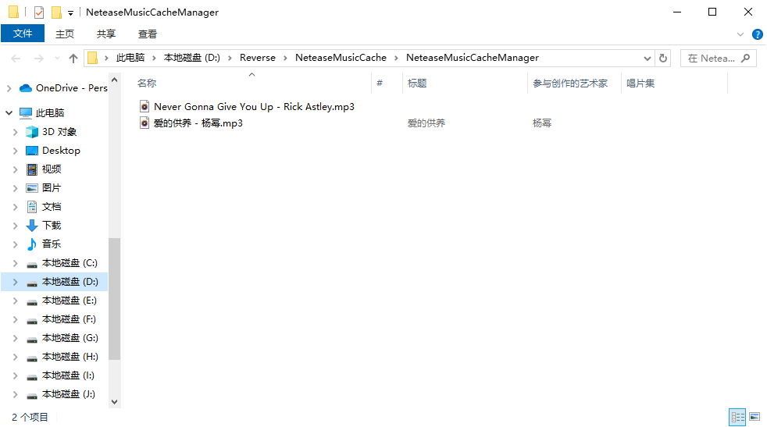Click navigation pane scroll down arrow
The height and width of the screenshot is (427, 767).
[115, 402]
